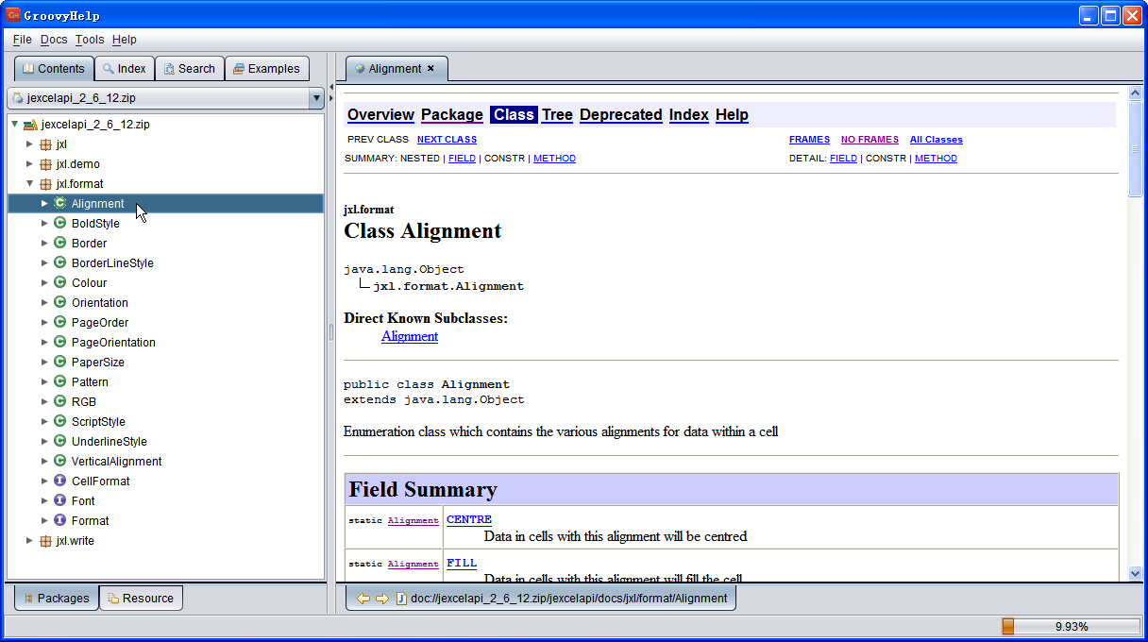Collapse the jxl.format package node
The image size is (1148, 642).
click(x=29, y=184)
